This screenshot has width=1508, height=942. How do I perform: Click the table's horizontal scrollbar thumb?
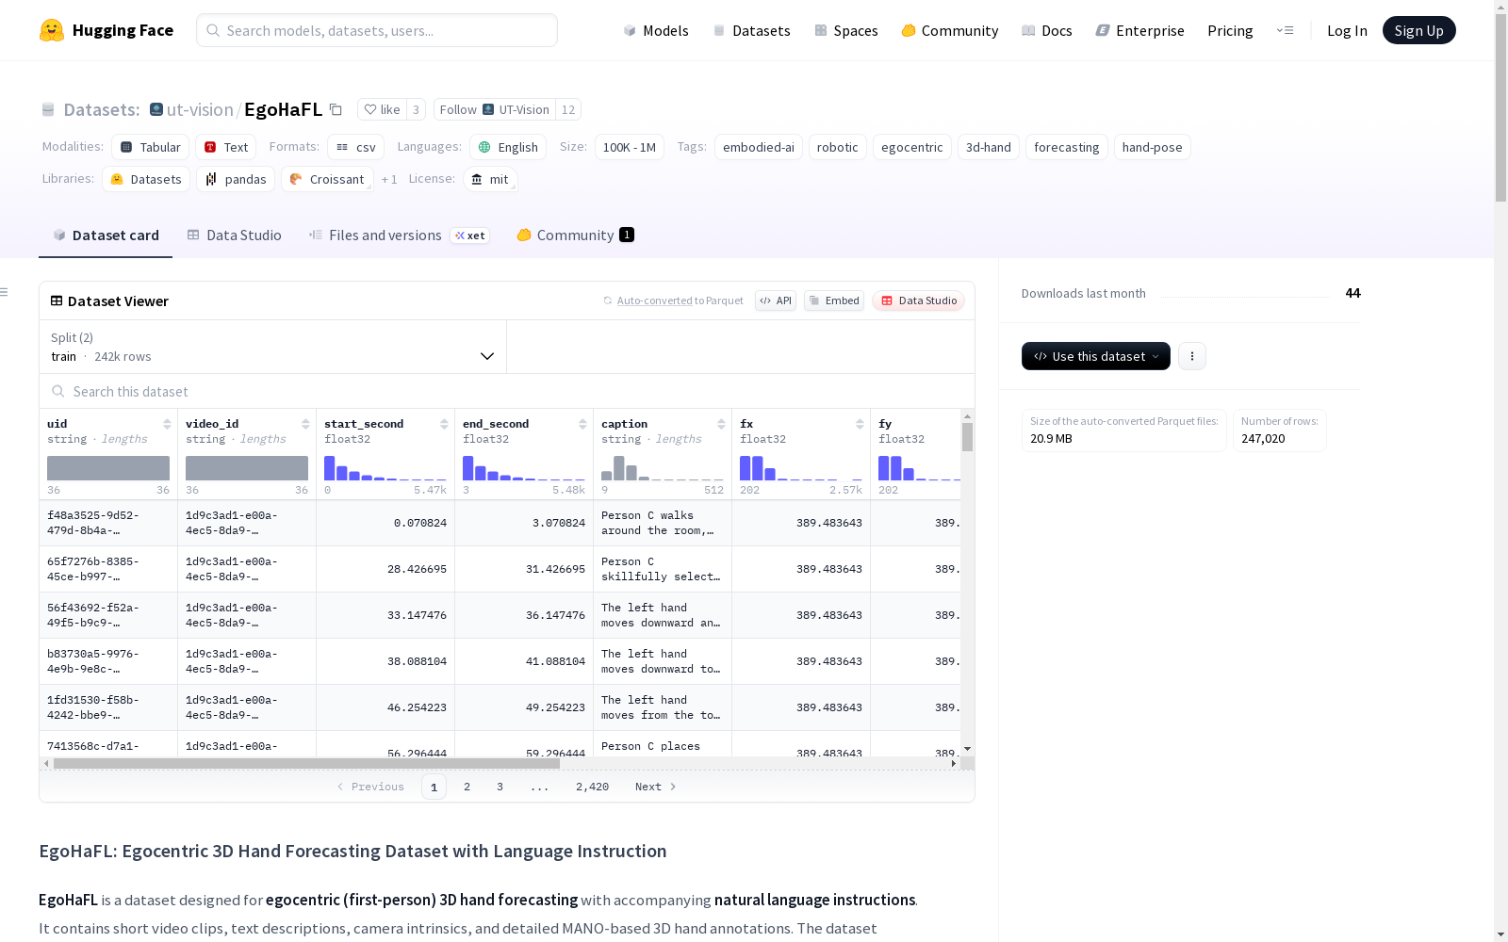coord(306,764)
